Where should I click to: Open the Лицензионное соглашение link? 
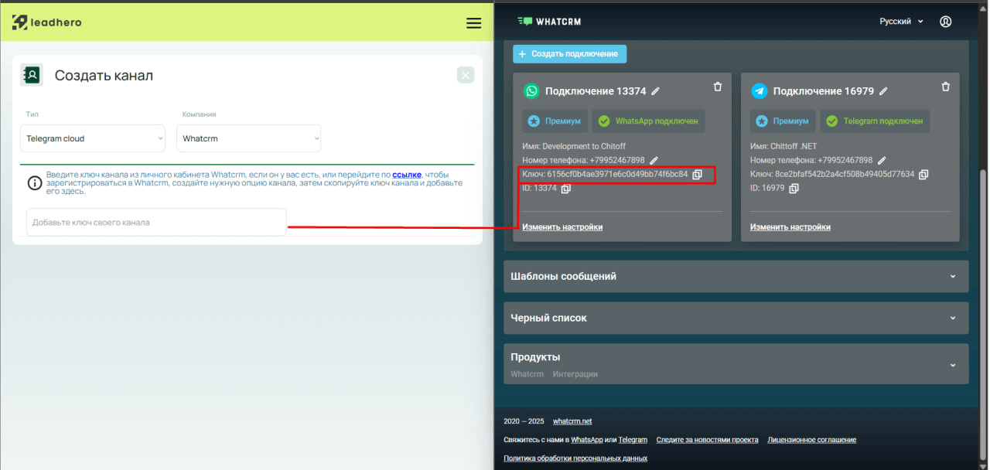tap(812, 440)
